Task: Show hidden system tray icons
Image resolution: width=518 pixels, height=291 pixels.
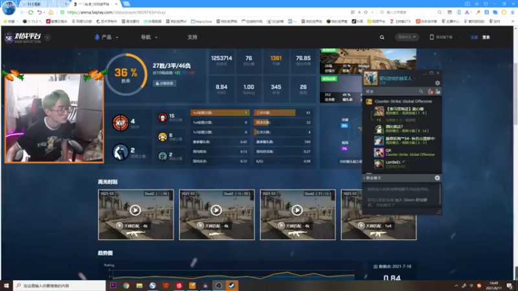Action: pyautogui.click(x=456, y=286)
